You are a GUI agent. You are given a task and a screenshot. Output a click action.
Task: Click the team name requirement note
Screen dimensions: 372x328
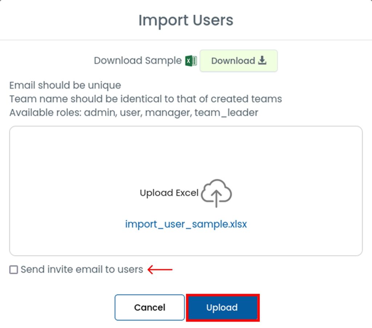click(x=145, y=99)
